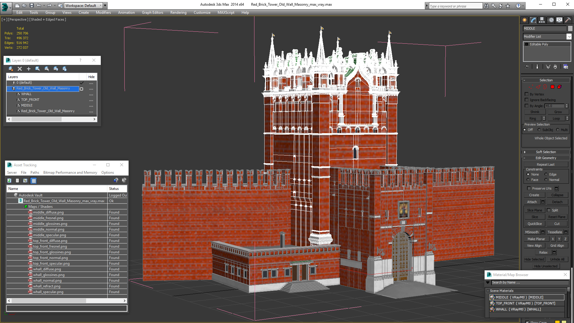Select Polygon sub-object level icon
Image resolution: width=574 pixels, height=323 pixels.
(552, 87)
